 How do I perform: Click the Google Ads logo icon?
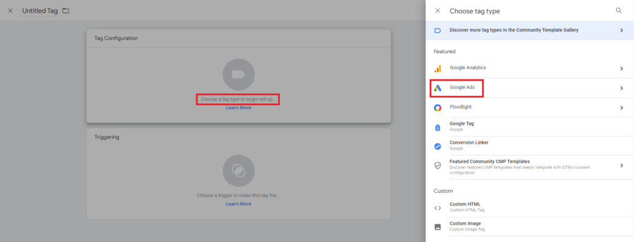tap(438, 88)
